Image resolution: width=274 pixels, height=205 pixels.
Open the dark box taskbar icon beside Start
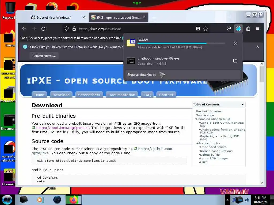[24, 200]
